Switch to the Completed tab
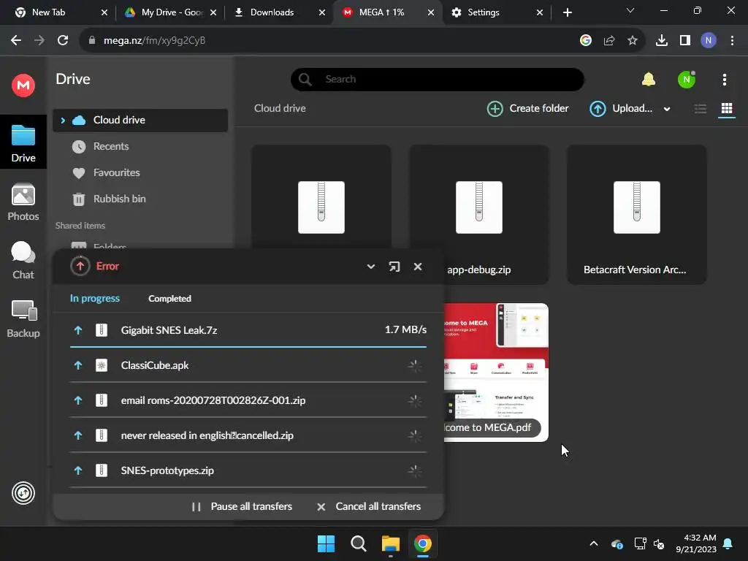 point(169,299)
